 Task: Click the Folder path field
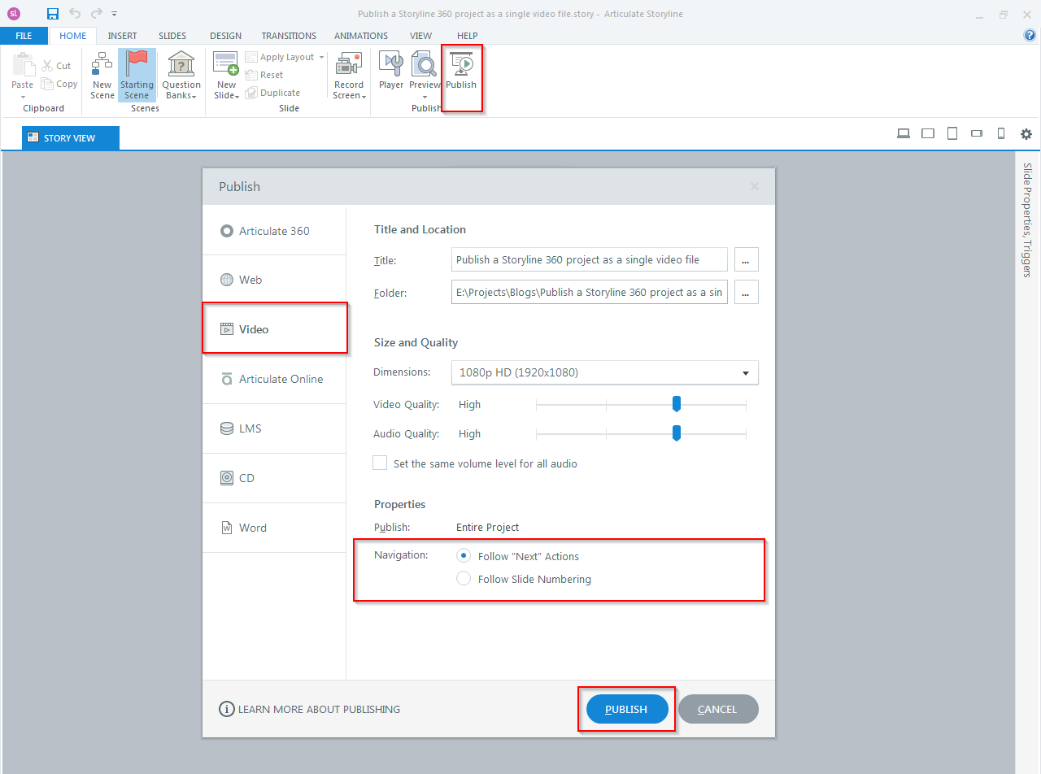click(x=590, y=292)
